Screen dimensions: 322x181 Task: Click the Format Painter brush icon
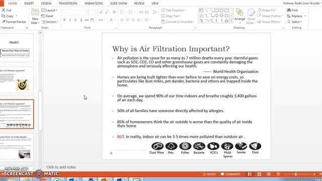click(4, 22)
